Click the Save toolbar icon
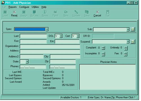141x101 pixels. (x=87, y=12)
